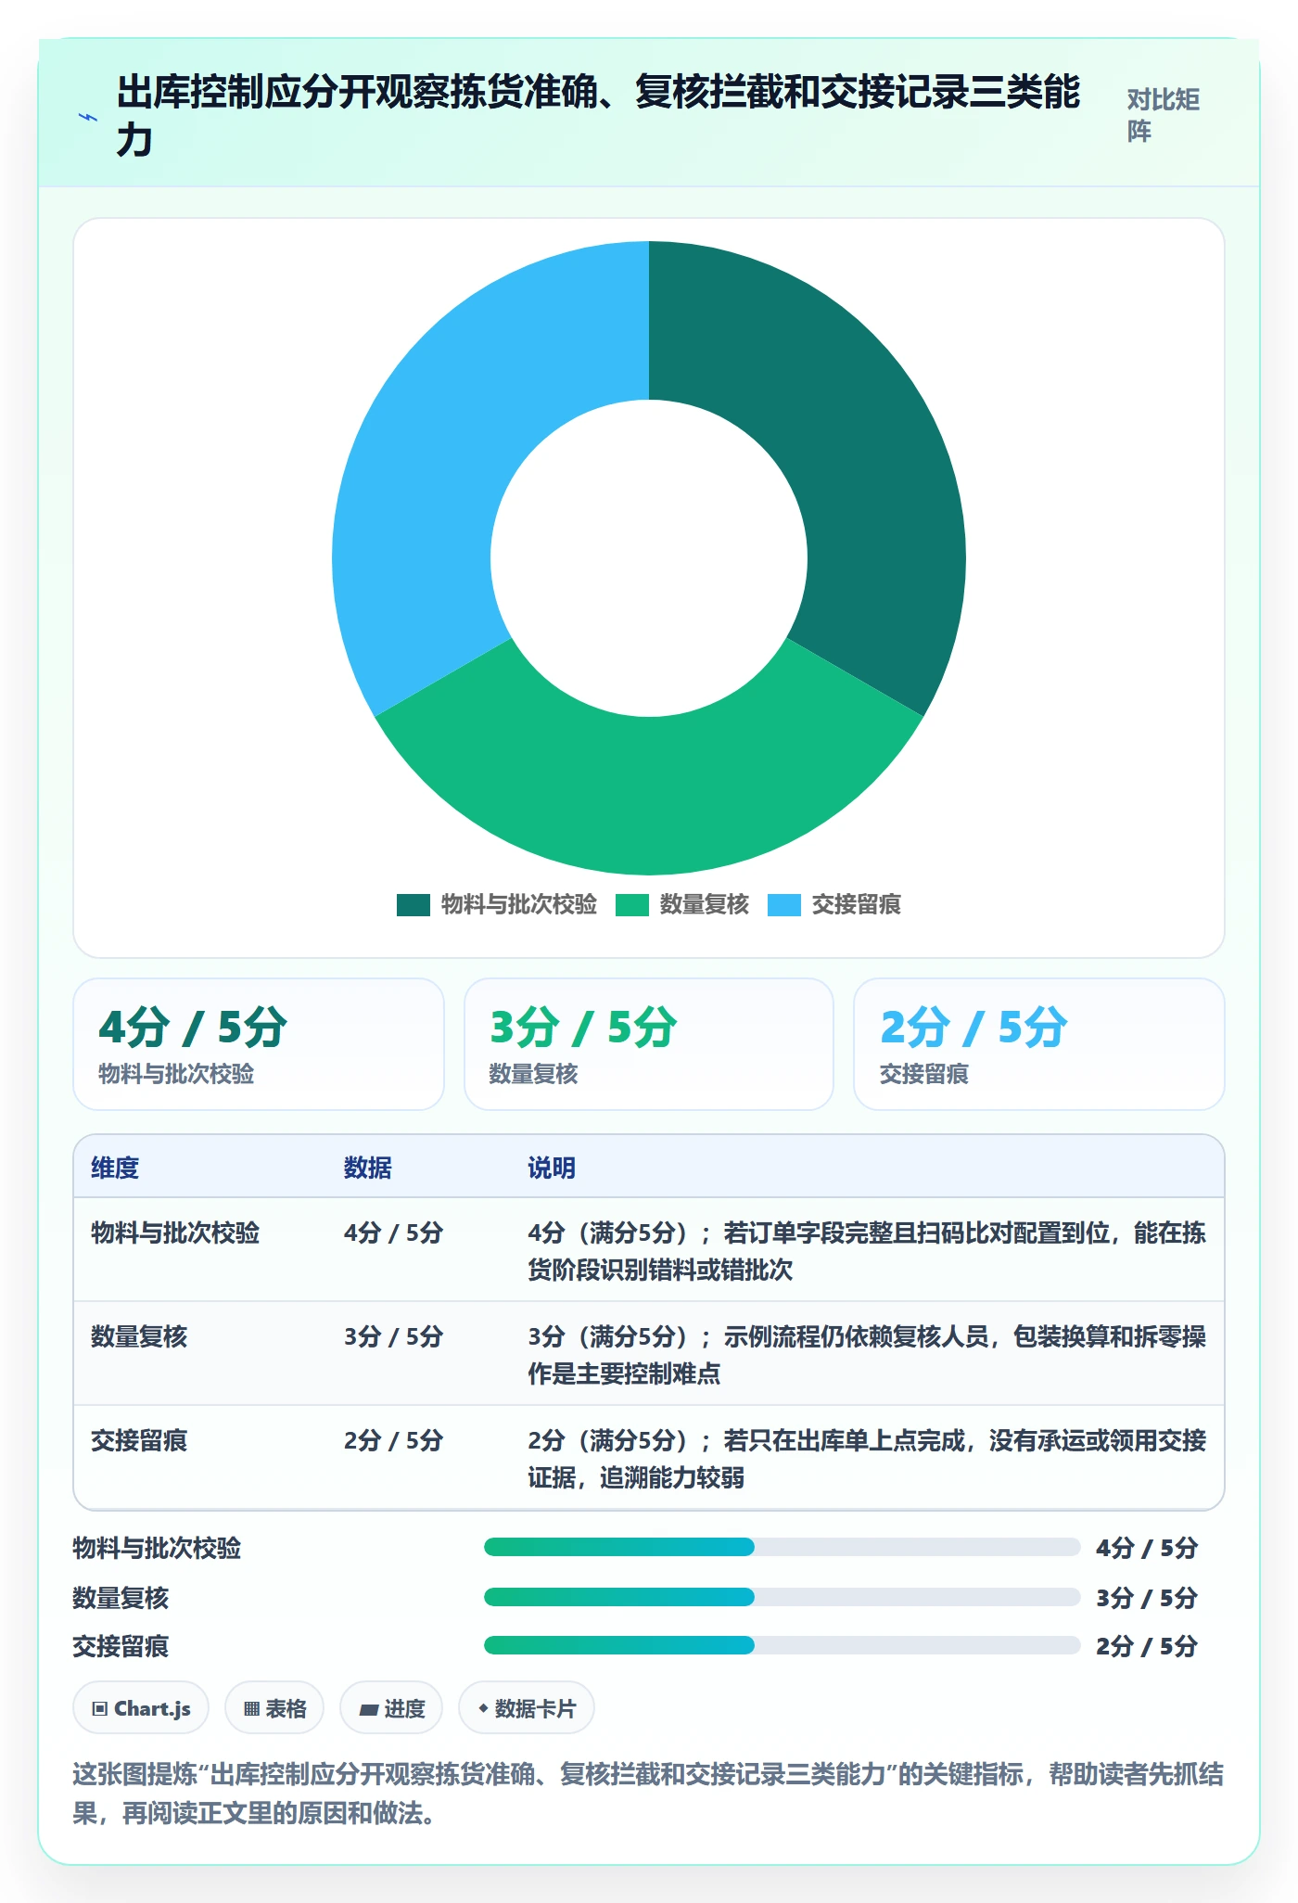Click the main title 出库控制应分开观察
The width and height of the screenshot is (1298, 1903).
pyautogui.click(x=599, y=116)
